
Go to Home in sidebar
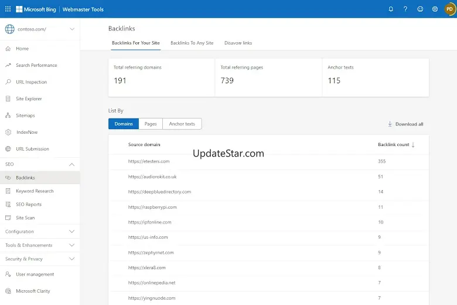22,49
